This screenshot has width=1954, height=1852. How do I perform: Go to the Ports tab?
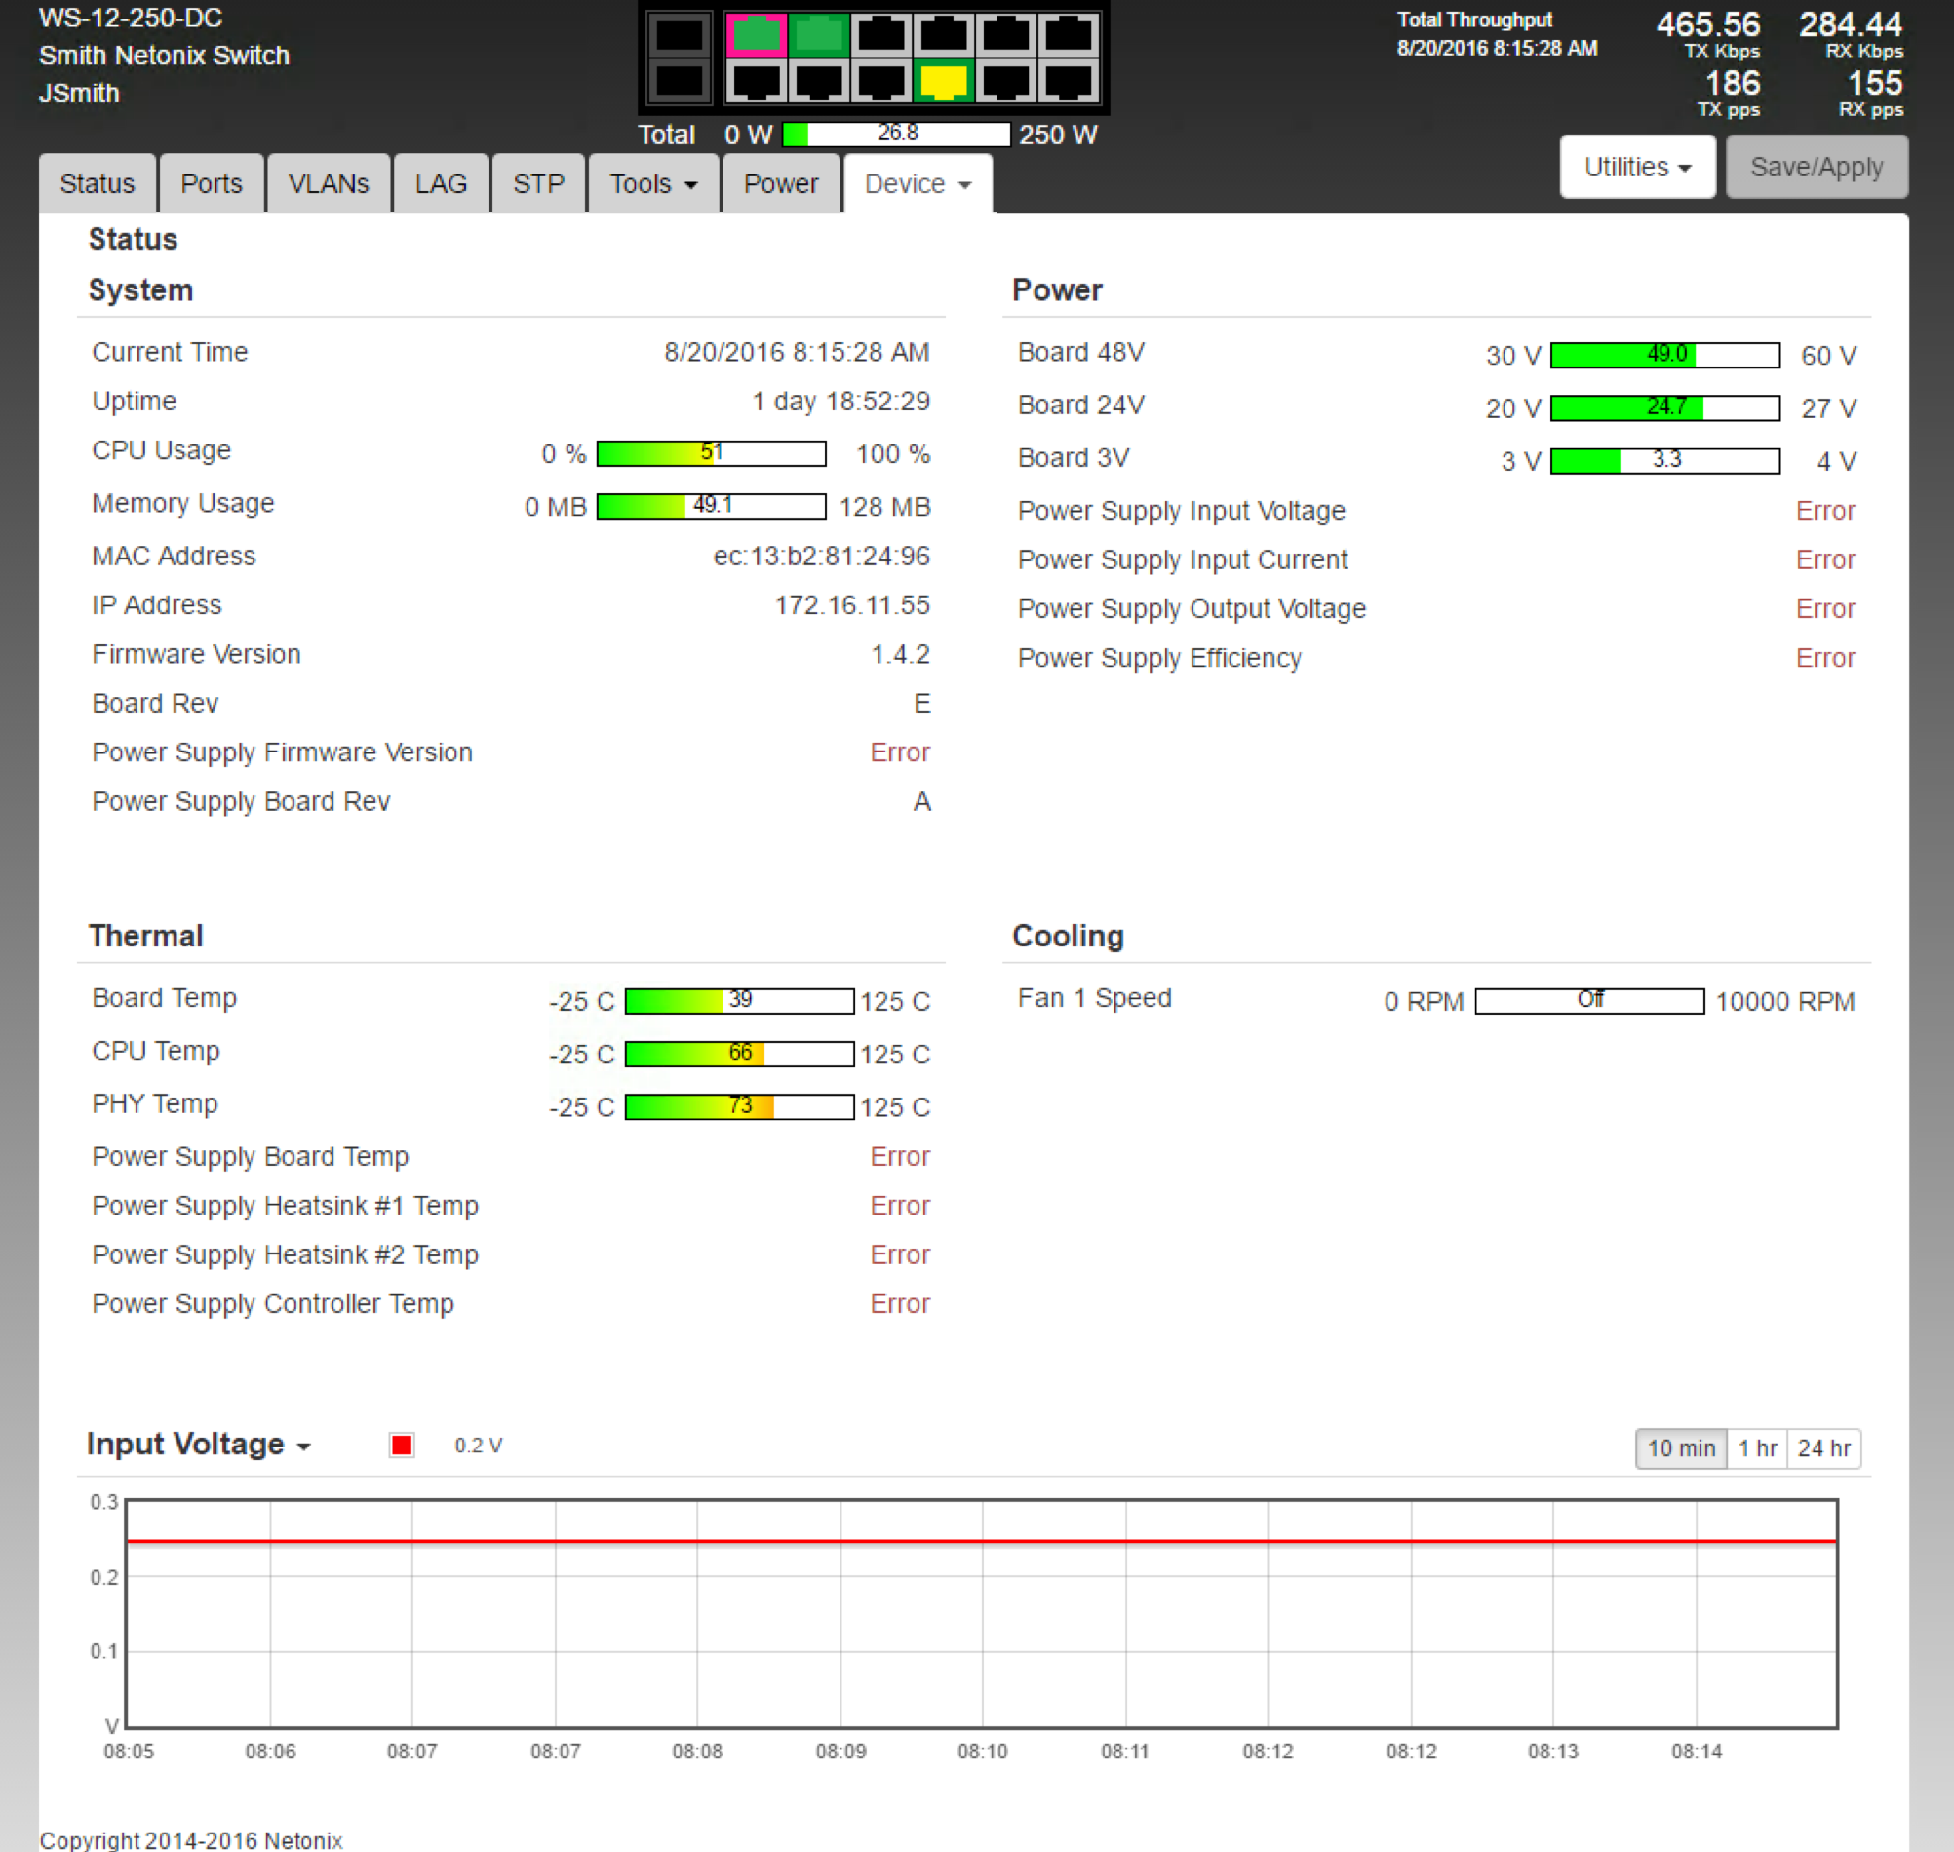pos(212,183)
